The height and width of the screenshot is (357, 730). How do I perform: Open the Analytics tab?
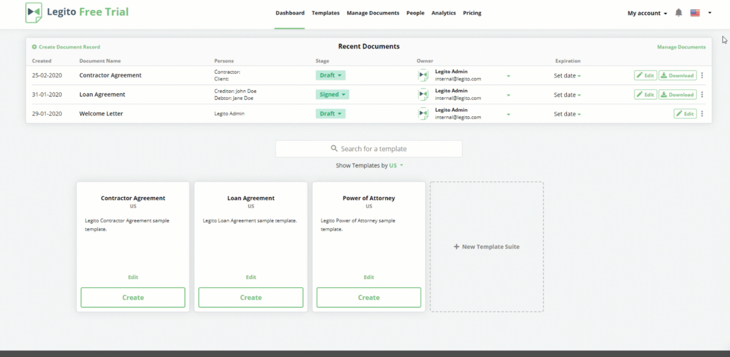click(x=443, y=13)
